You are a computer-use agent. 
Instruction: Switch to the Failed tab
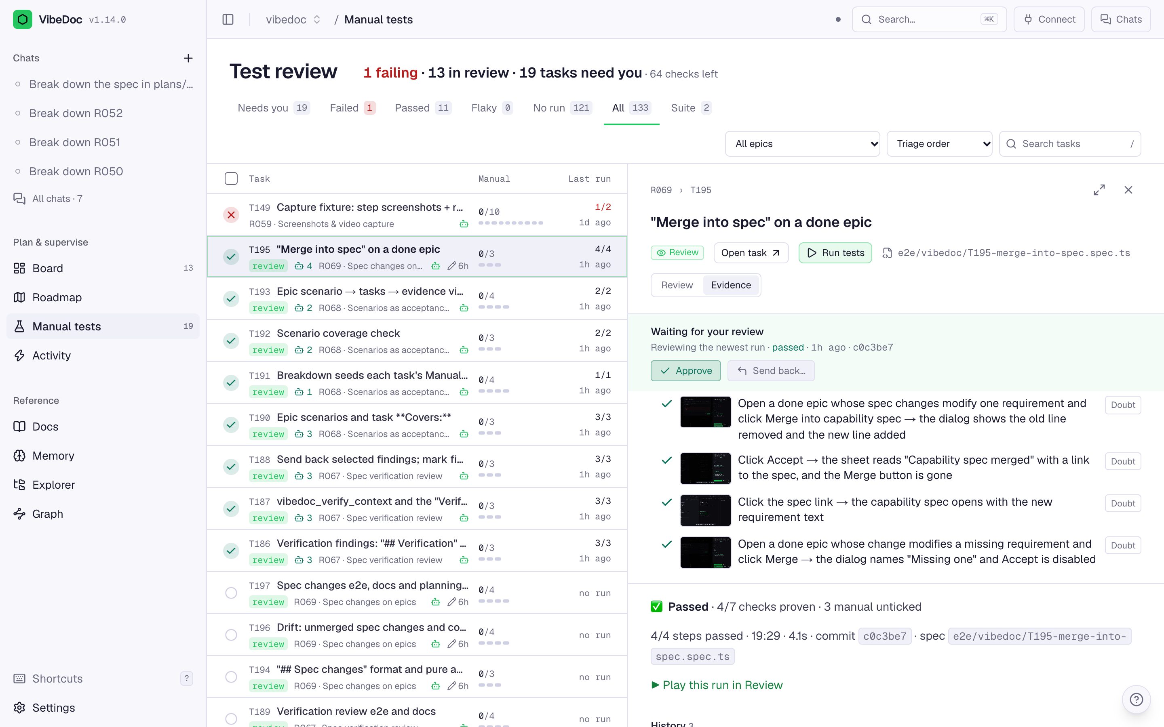[352, 108]
